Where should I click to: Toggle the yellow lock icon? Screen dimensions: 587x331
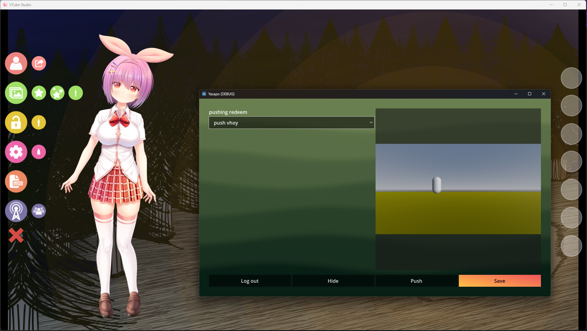(x=16, y=122)
